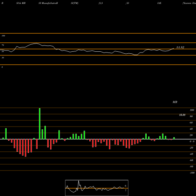
Task: Click the 'IAX' header text
Action: pyautogui.click(x=159, y=3)
